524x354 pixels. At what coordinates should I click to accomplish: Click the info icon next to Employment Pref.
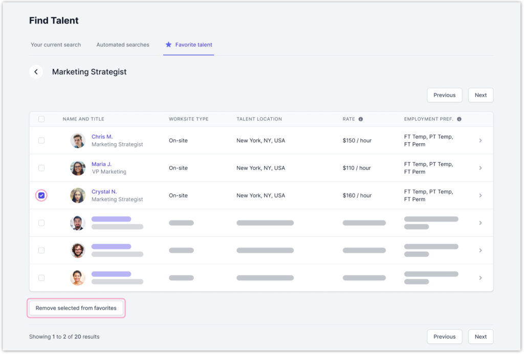(x=459, y=119)
